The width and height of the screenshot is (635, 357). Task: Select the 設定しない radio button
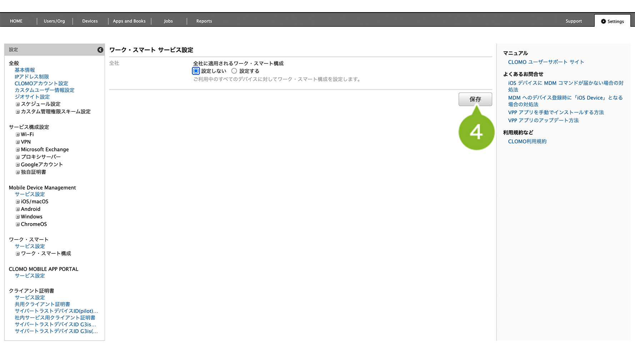coord(196,71)
